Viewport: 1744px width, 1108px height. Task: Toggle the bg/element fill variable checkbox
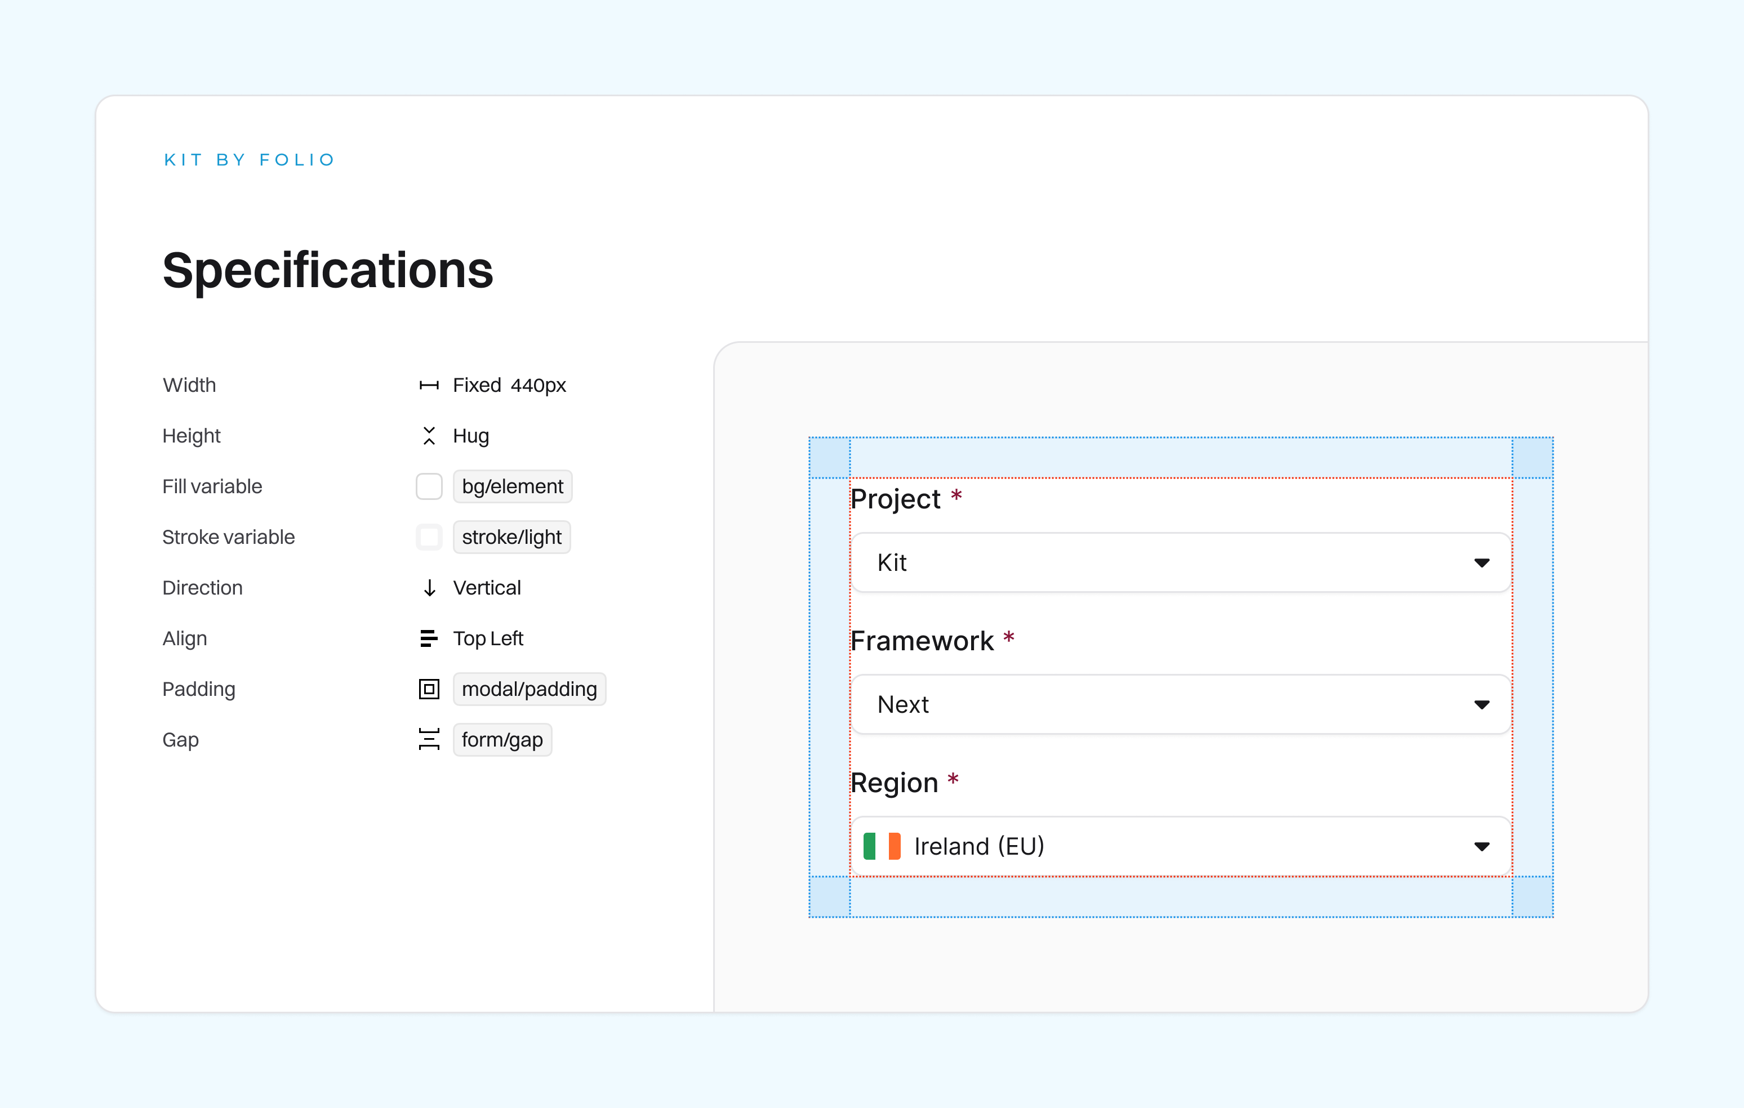click(x=429, y=486)
